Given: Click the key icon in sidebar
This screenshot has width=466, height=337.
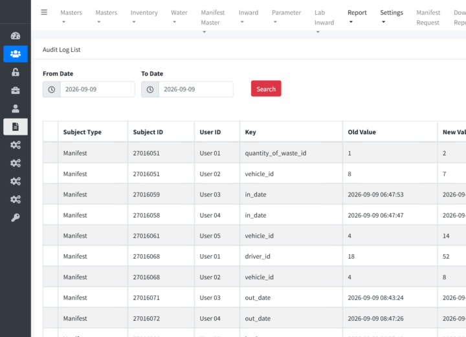Looking at the screenshot, I should click(16, 217).
